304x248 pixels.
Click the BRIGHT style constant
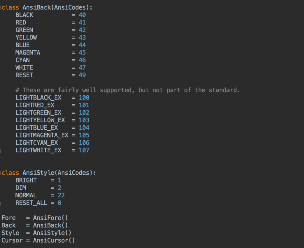[26, 181]
